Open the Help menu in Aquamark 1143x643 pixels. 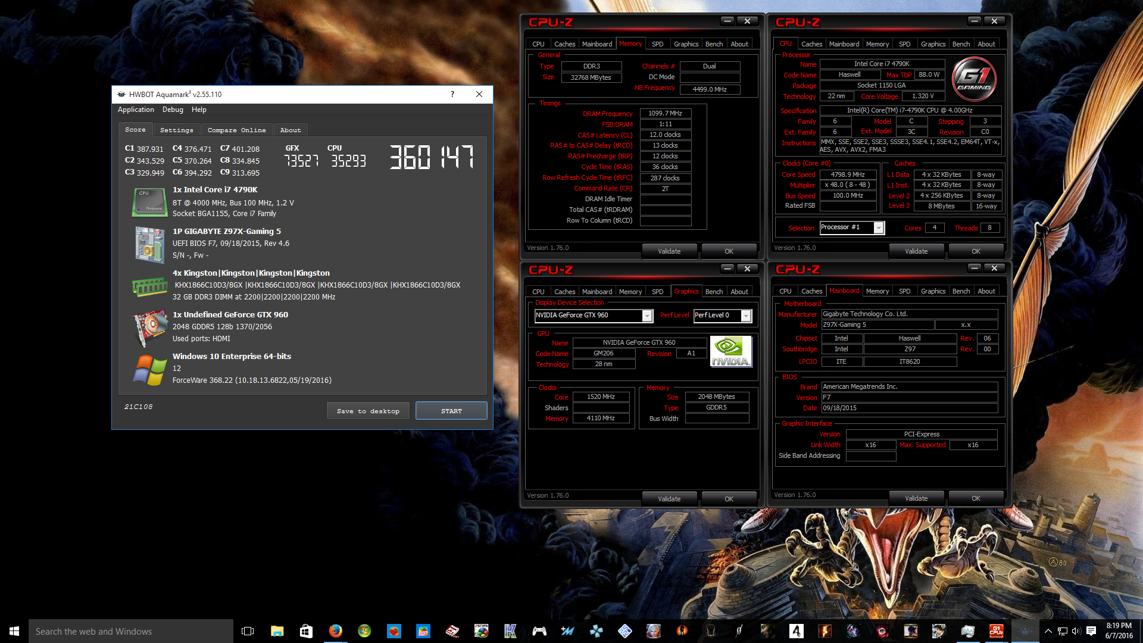click(x=199, y=110)
